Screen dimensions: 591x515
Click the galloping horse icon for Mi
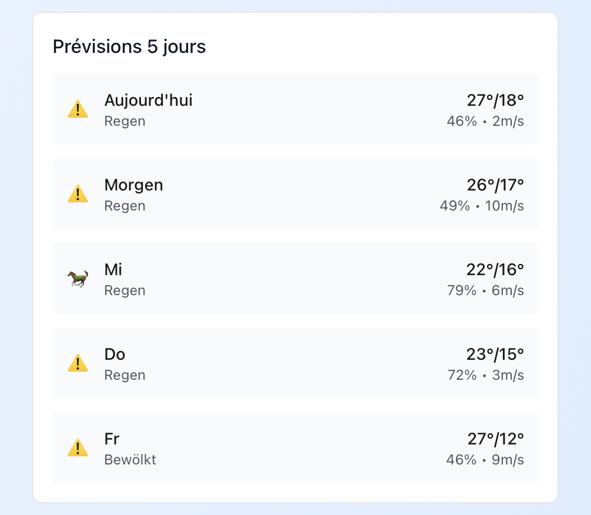click(78, 279)
